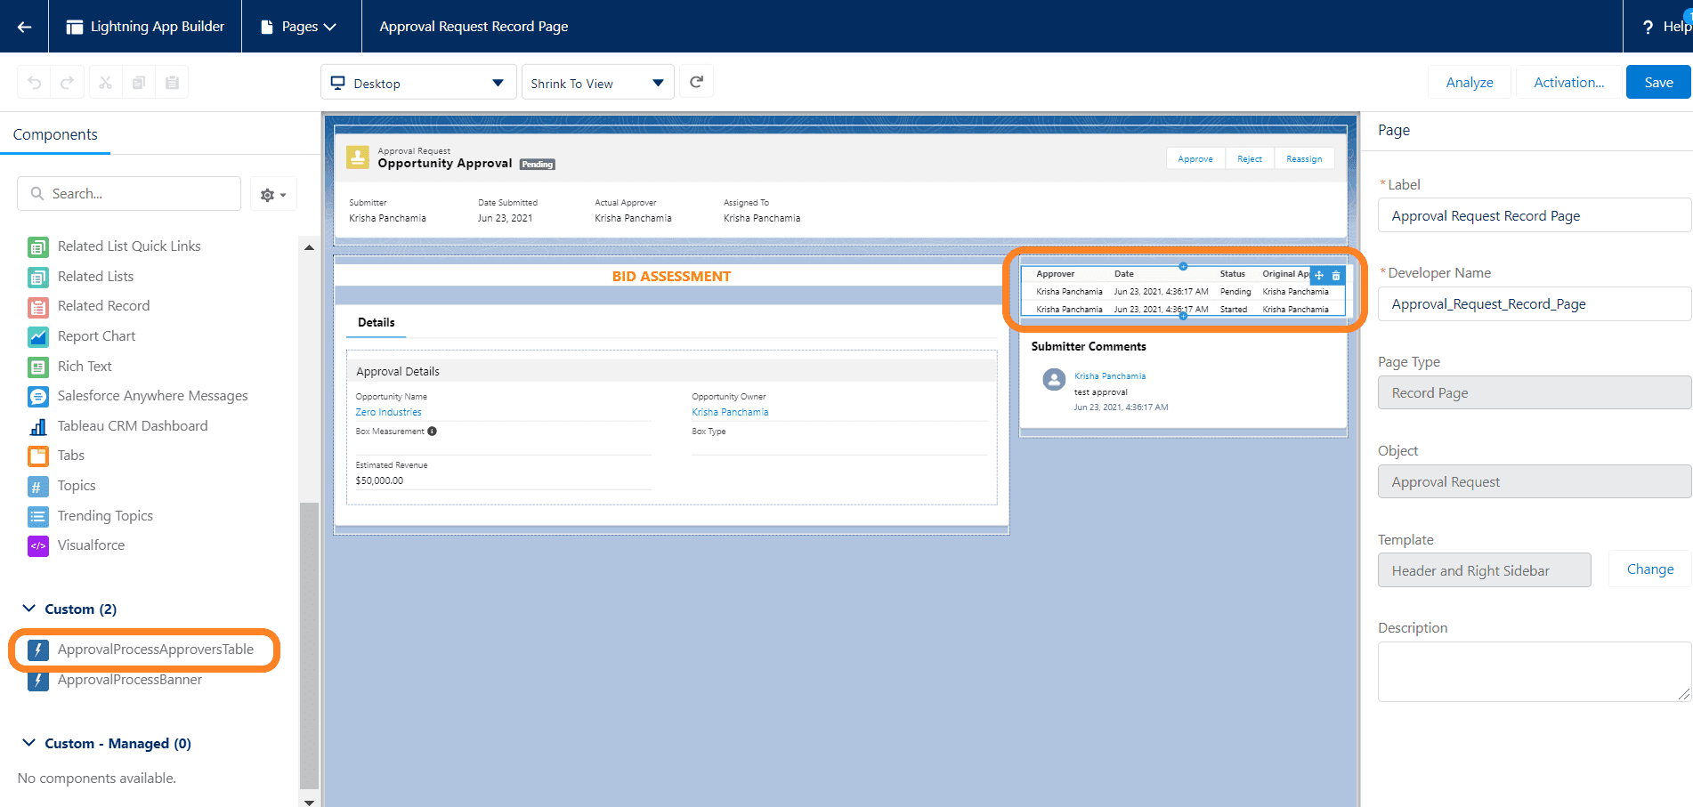
Task: Select the Related Lists component icon
Action: (x=38, y=277)
